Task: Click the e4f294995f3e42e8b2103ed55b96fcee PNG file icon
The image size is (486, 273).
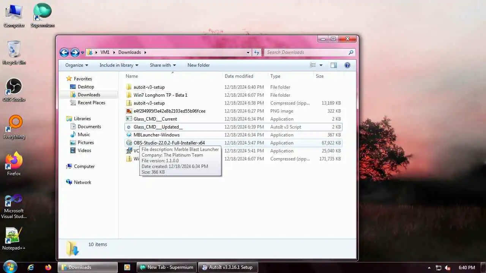Action: tap(129, 111)
